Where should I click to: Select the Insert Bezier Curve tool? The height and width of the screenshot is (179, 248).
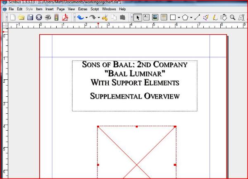(x=206, y=17)
